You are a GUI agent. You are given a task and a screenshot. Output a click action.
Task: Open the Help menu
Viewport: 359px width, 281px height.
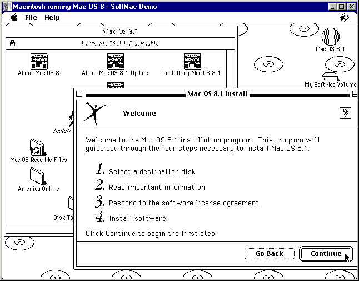pyautogui.click(x=52, y=18)
